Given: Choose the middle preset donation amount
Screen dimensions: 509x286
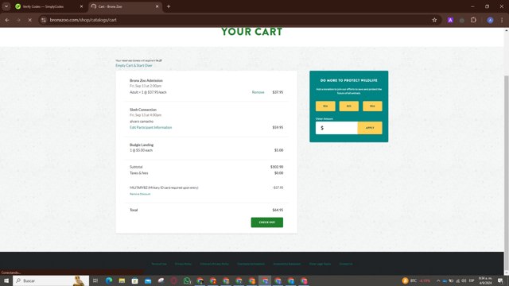Looking at the screenshot, I should (349, 106).
